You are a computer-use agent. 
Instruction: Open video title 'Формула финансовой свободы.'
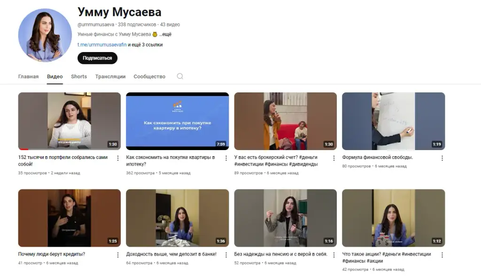pos(377,157)
